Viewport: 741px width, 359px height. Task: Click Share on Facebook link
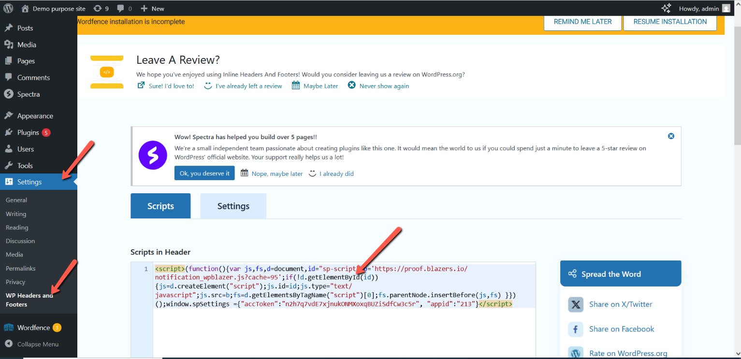622,329
